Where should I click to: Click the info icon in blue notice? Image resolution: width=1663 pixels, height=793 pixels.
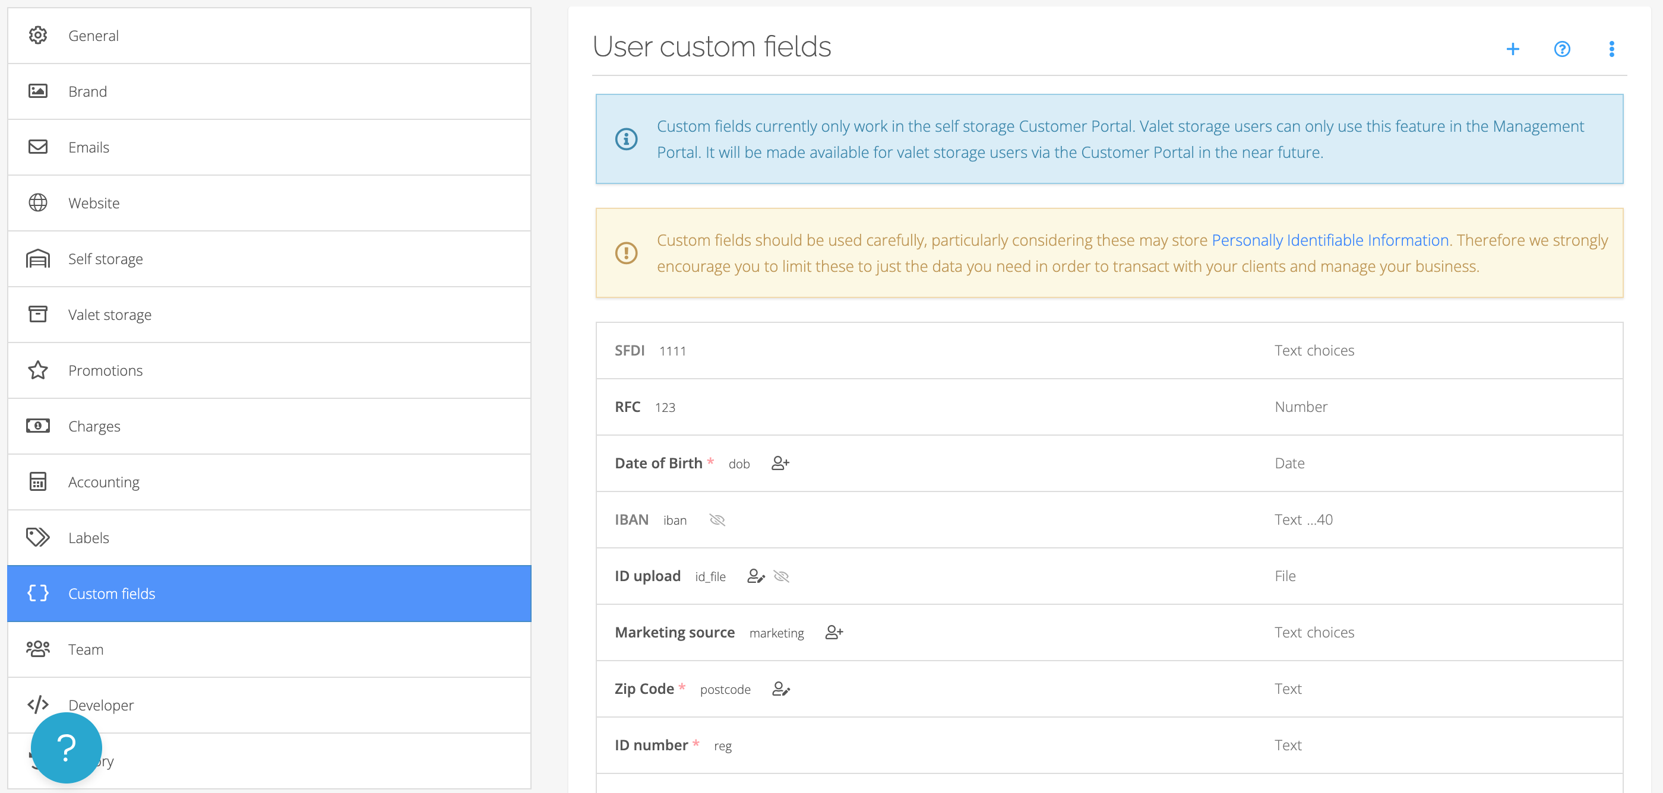tap(625, 139)
